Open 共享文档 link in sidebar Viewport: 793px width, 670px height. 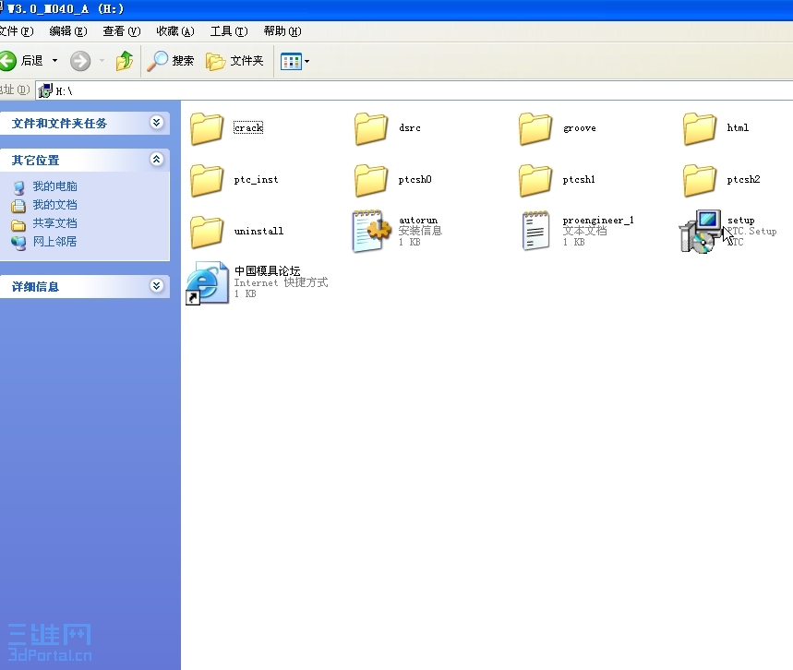[x=54, y=223]
